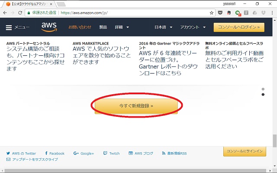Click the scrollbar up arrow
This screenshot has height=173, width=277.
(275, 19)
